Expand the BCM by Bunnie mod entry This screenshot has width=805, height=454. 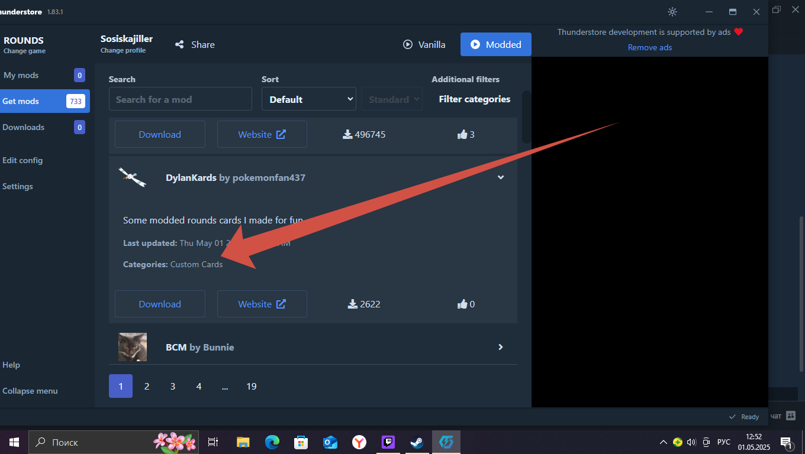(501, 347)
